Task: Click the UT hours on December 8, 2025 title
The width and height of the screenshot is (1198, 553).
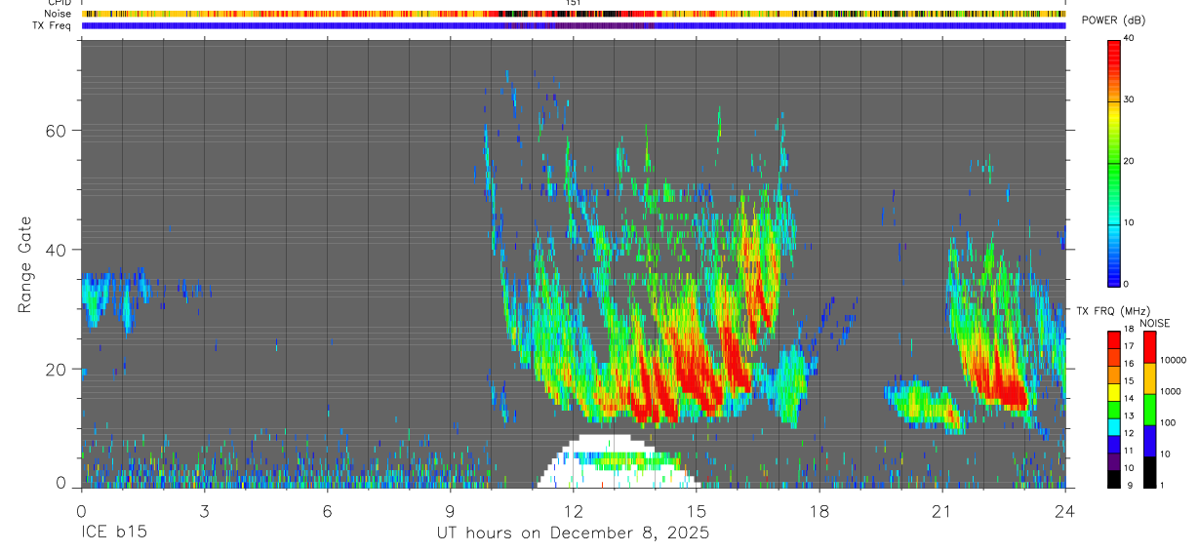Action: click(573, 533)
